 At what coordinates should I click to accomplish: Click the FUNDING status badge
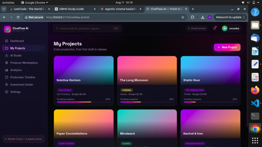coord(126,90)
